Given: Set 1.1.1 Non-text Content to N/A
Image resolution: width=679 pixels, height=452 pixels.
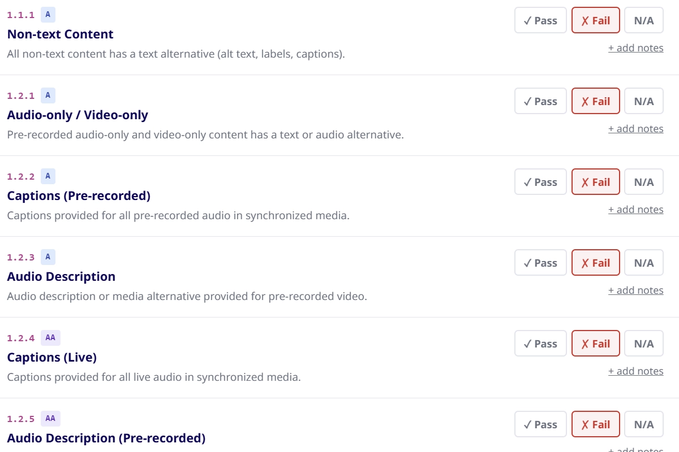Looking at the screenshot, I should click(643, 20).
